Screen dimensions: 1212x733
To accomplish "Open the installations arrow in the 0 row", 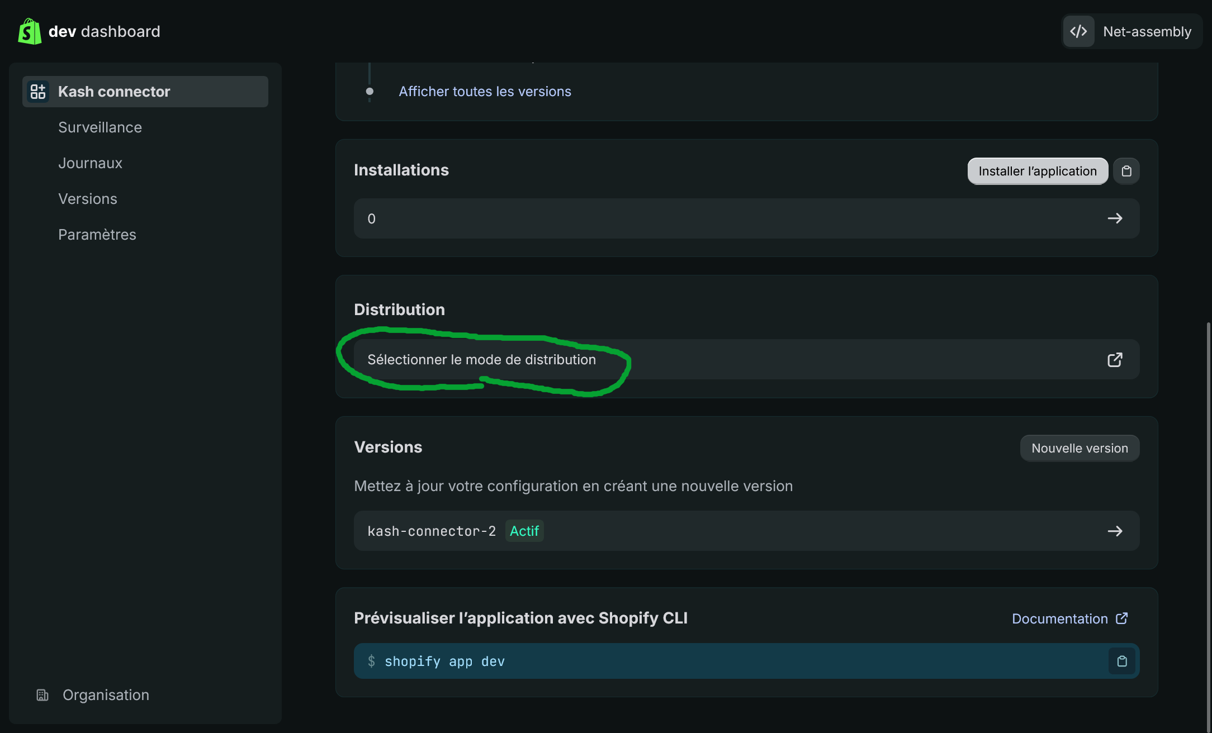I will point(1115,218).
